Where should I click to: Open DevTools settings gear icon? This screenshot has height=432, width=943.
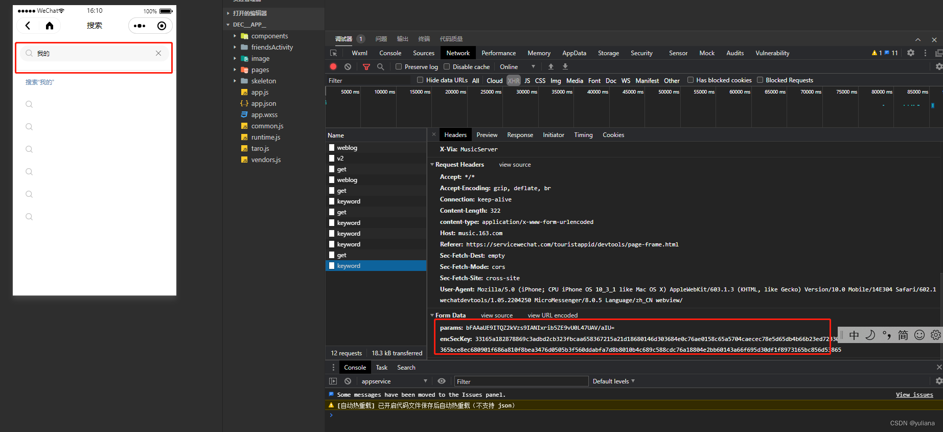click(910, 53)
